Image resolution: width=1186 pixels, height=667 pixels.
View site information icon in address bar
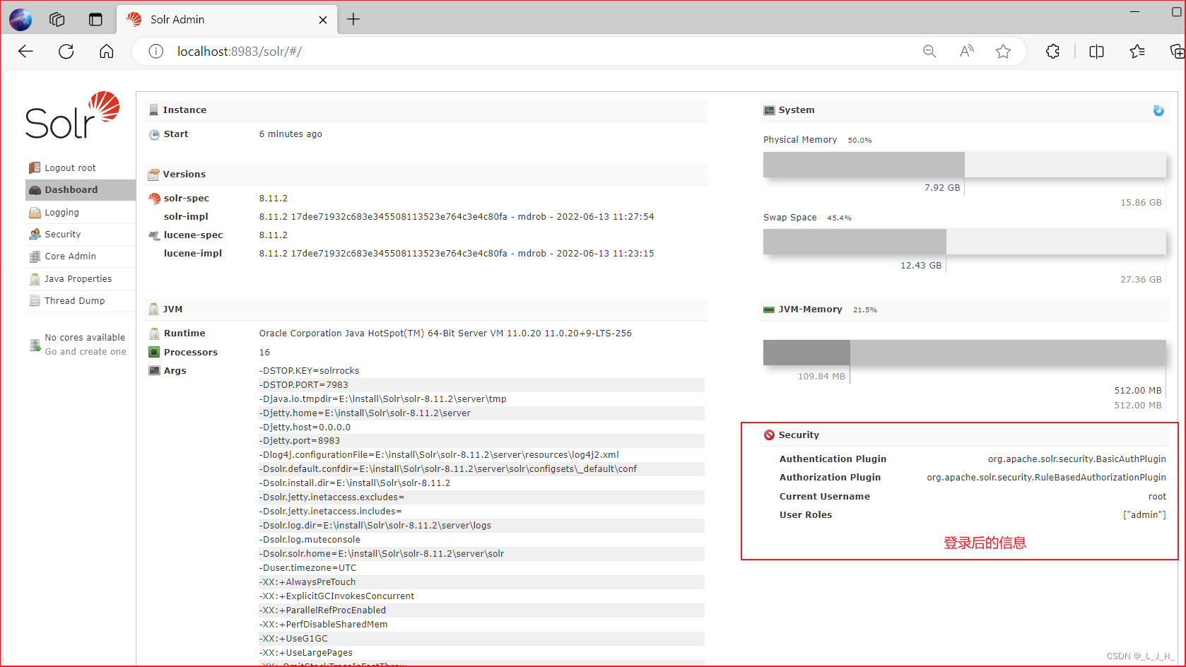[x=156, y=52]
